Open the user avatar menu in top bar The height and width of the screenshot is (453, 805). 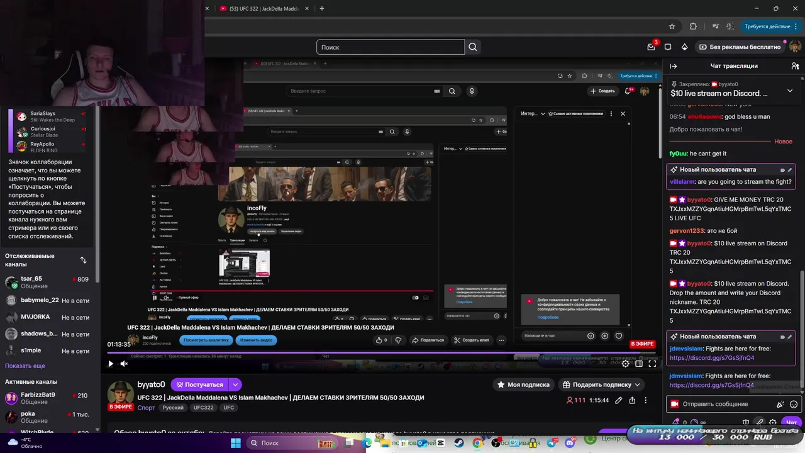click(x=795, y=47)
